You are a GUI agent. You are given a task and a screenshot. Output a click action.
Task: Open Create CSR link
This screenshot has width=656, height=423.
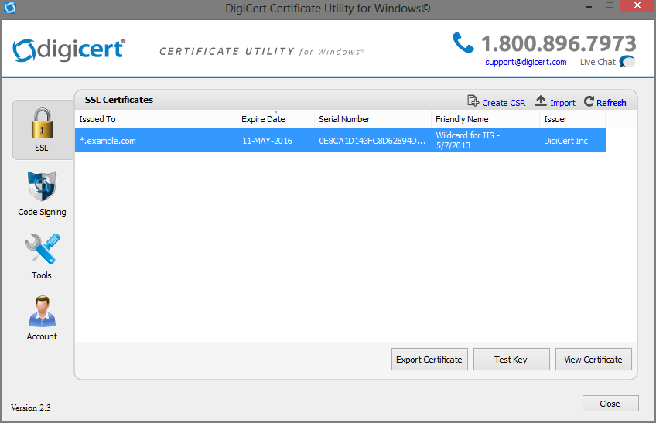tap(504, 103)
